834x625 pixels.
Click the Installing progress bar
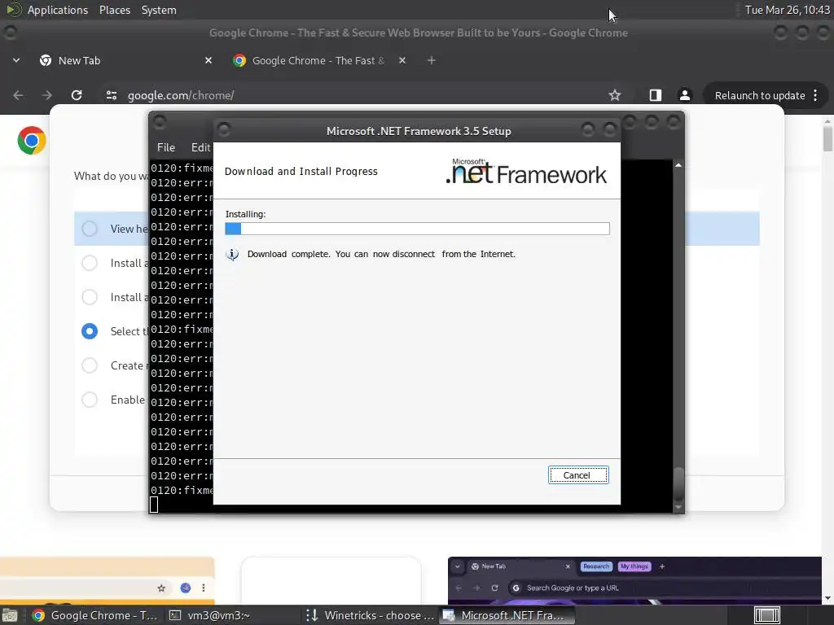pyautogui.click(x=417, y=229)
